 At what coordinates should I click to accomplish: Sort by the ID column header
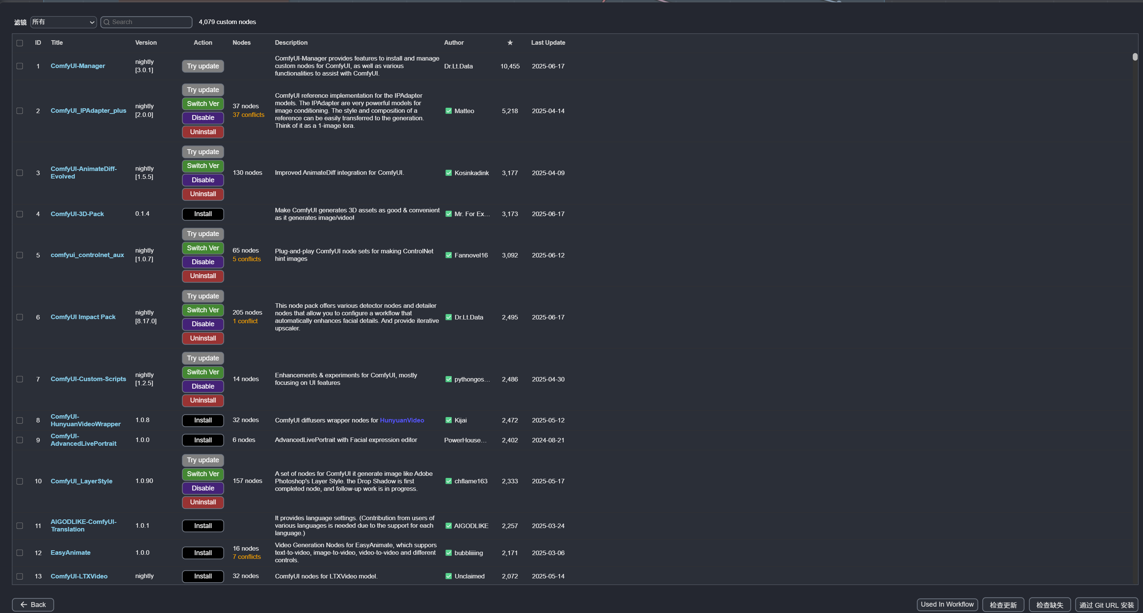tap(38, 42)
